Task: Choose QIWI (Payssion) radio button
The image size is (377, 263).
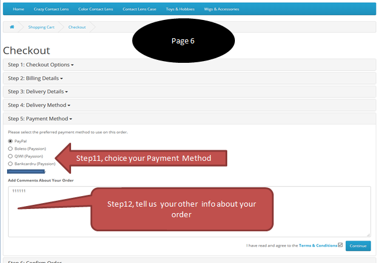Action: point(10,157)
